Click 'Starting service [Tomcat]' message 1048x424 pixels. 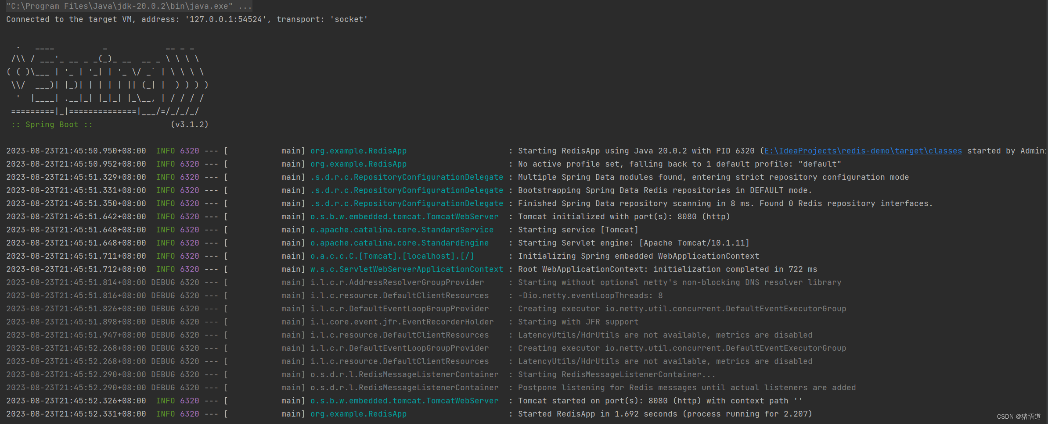coord(578,230)
